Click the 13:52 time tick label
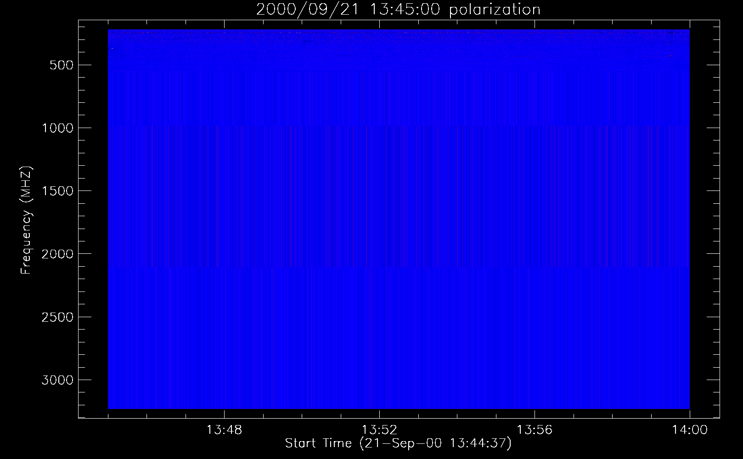Viewport: 743px width, 459px height. (x=379, y=430)
